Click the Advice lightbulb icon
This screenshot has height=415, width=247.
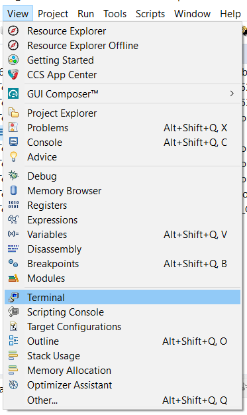point(13,156)
